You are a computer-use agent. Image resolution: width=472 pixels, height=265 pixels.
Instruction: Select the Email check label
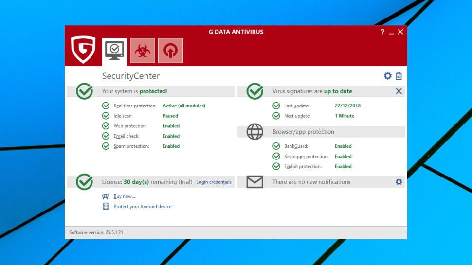coord(127,136)
